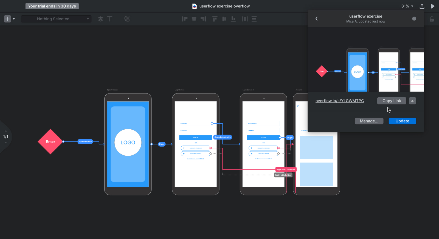This screenshot has width=439, height=239.
Task: Click the Login Screen 2 artboard label
Action: pos(248,90)
